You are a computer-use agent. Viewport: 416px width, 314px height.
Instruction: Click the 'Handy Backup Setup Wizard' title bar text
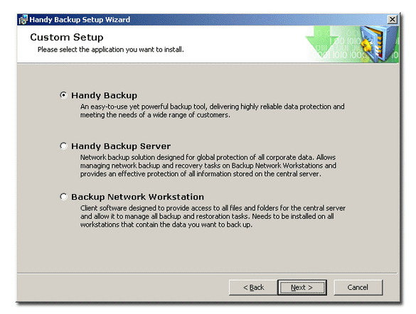coord(80,20)
